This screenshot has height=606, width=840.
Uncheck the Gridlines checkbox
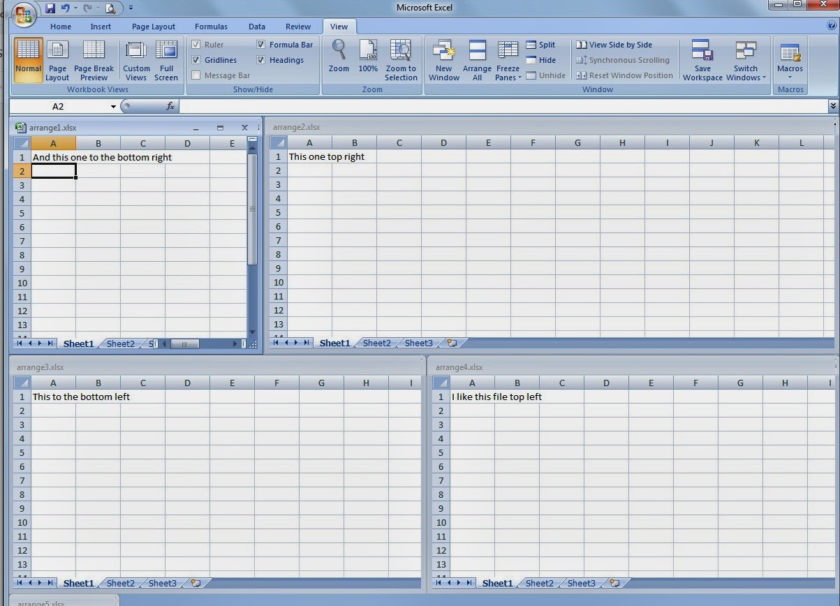coord(196,59)
